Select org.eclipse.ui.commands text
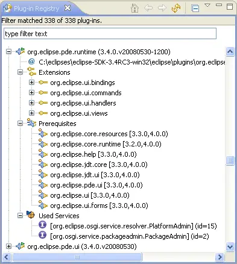The width and height of the screenshot is (237, 264). coord(86,93)
